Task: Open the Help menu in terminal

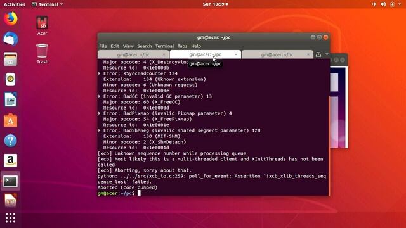Action: [x=196, y=46]
